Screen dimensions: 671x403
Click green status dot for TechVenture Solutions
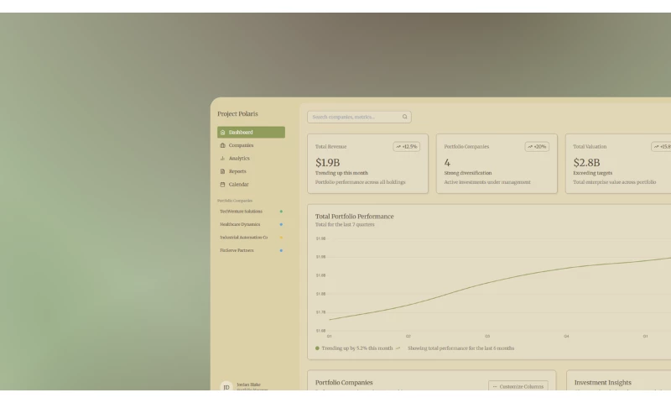(x=281, y=212)
